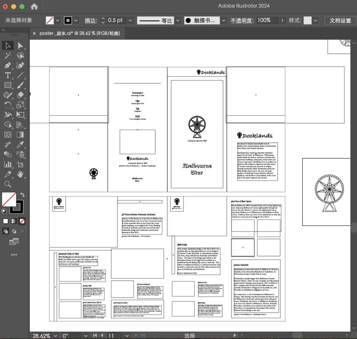Open the stroke weight dropdown
The width and height of the screenshot is (357, 339).
click(130, 21)
